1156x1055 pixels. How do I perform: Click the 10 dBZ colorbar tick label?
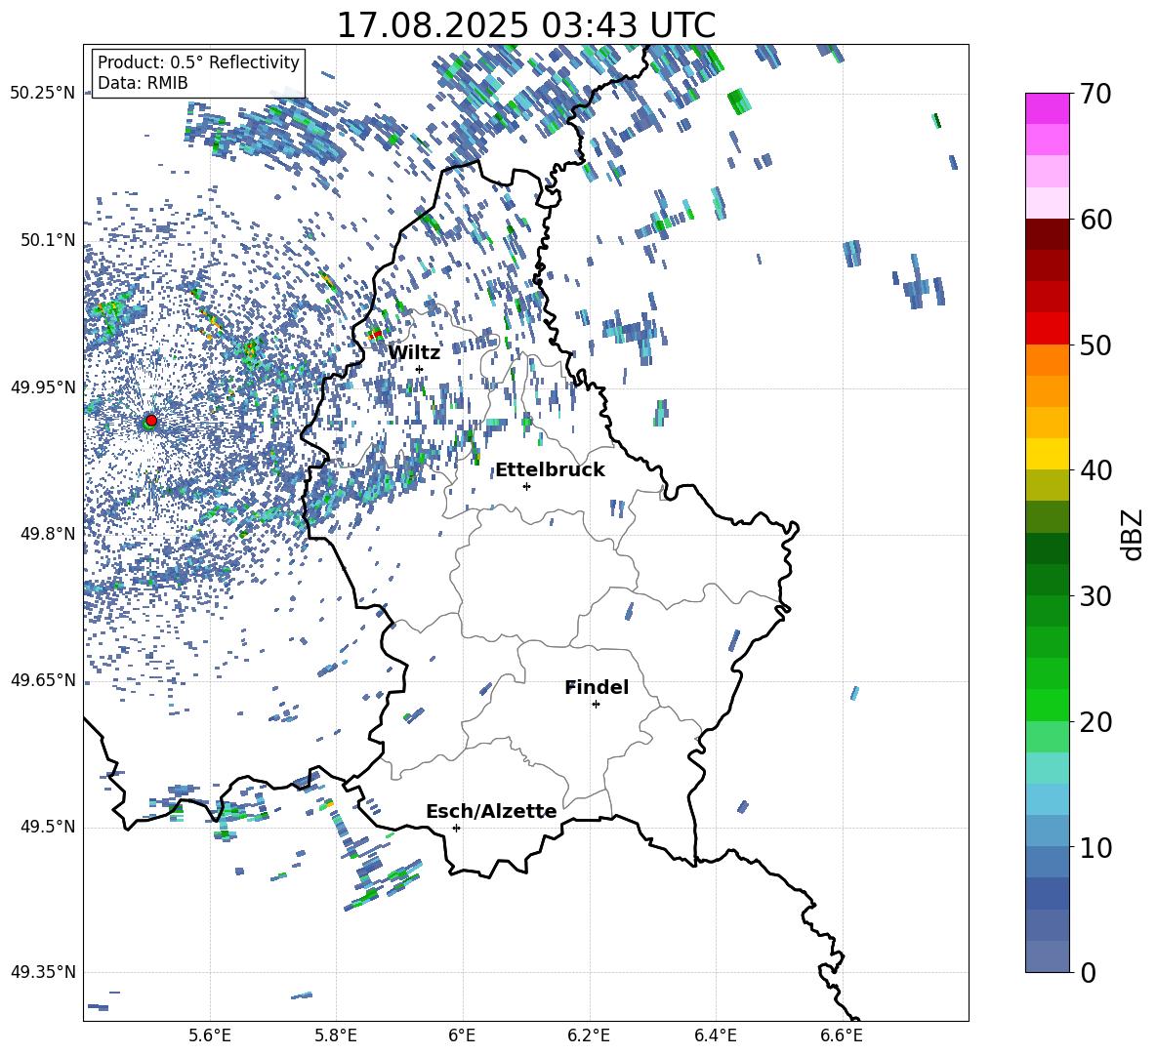tap(1095, 847)
